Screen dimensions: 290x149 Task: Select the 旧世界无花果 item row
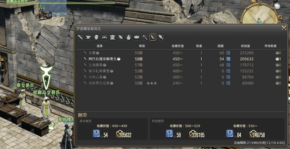pos(181,83)
